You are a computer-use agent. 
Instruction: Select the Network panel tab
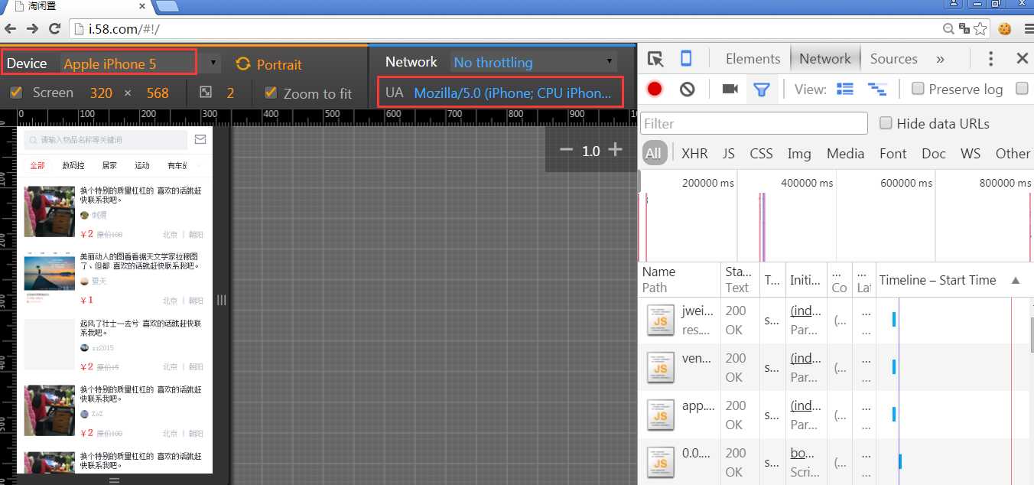(x=824, y=59)
